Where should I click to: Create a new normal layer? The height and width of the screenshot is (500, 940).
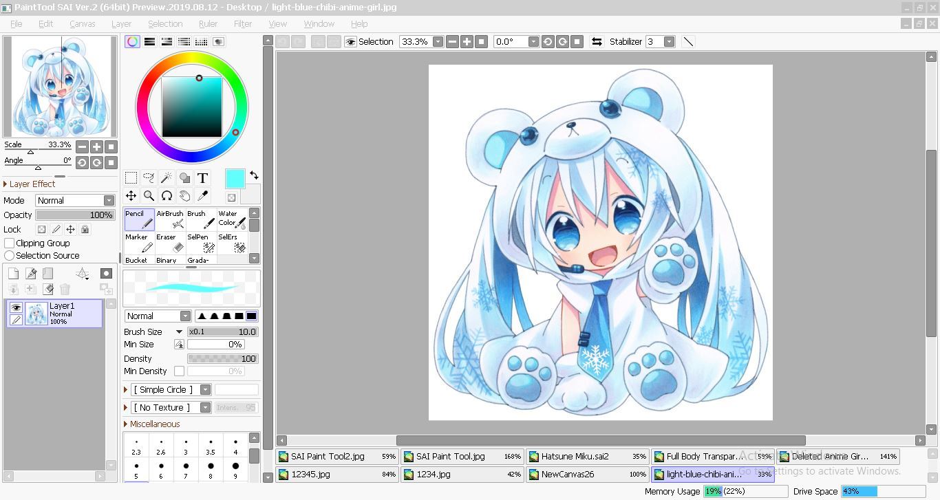point(13,273)
